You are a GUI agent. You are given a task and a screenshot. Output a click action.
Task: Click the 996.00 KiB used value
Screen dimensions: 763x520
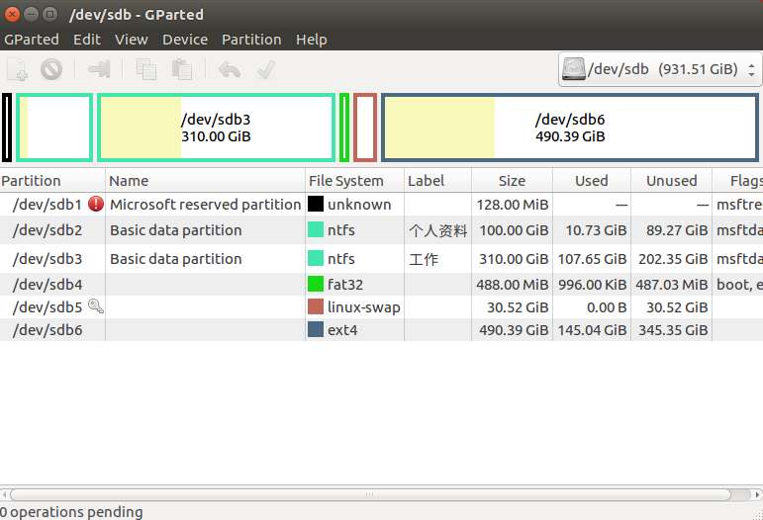click(x=592, y=285)
